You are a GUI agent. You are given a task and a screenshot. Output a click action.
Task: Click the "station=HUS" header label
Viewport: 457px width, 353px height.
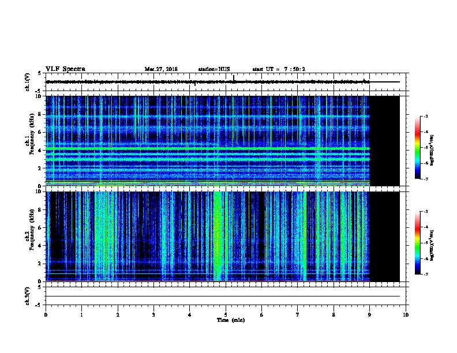214,69
